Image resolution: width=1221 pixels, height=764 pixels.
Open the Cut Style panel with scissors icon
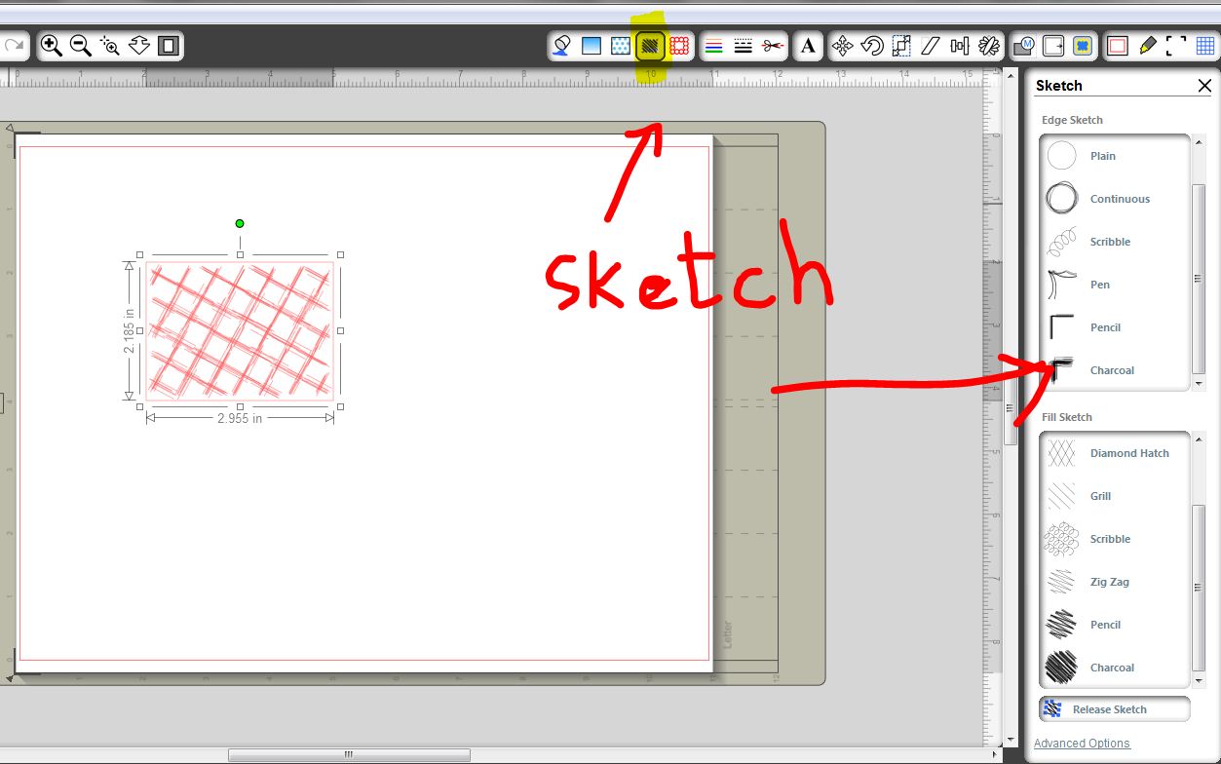772,45
